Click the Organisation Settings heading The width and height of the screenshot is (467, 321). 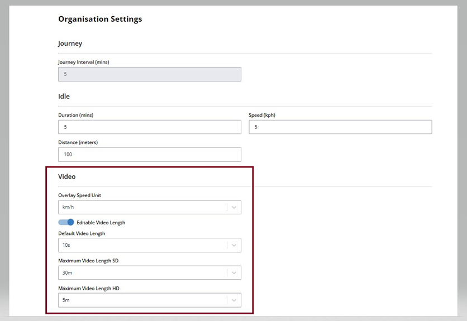100,19
